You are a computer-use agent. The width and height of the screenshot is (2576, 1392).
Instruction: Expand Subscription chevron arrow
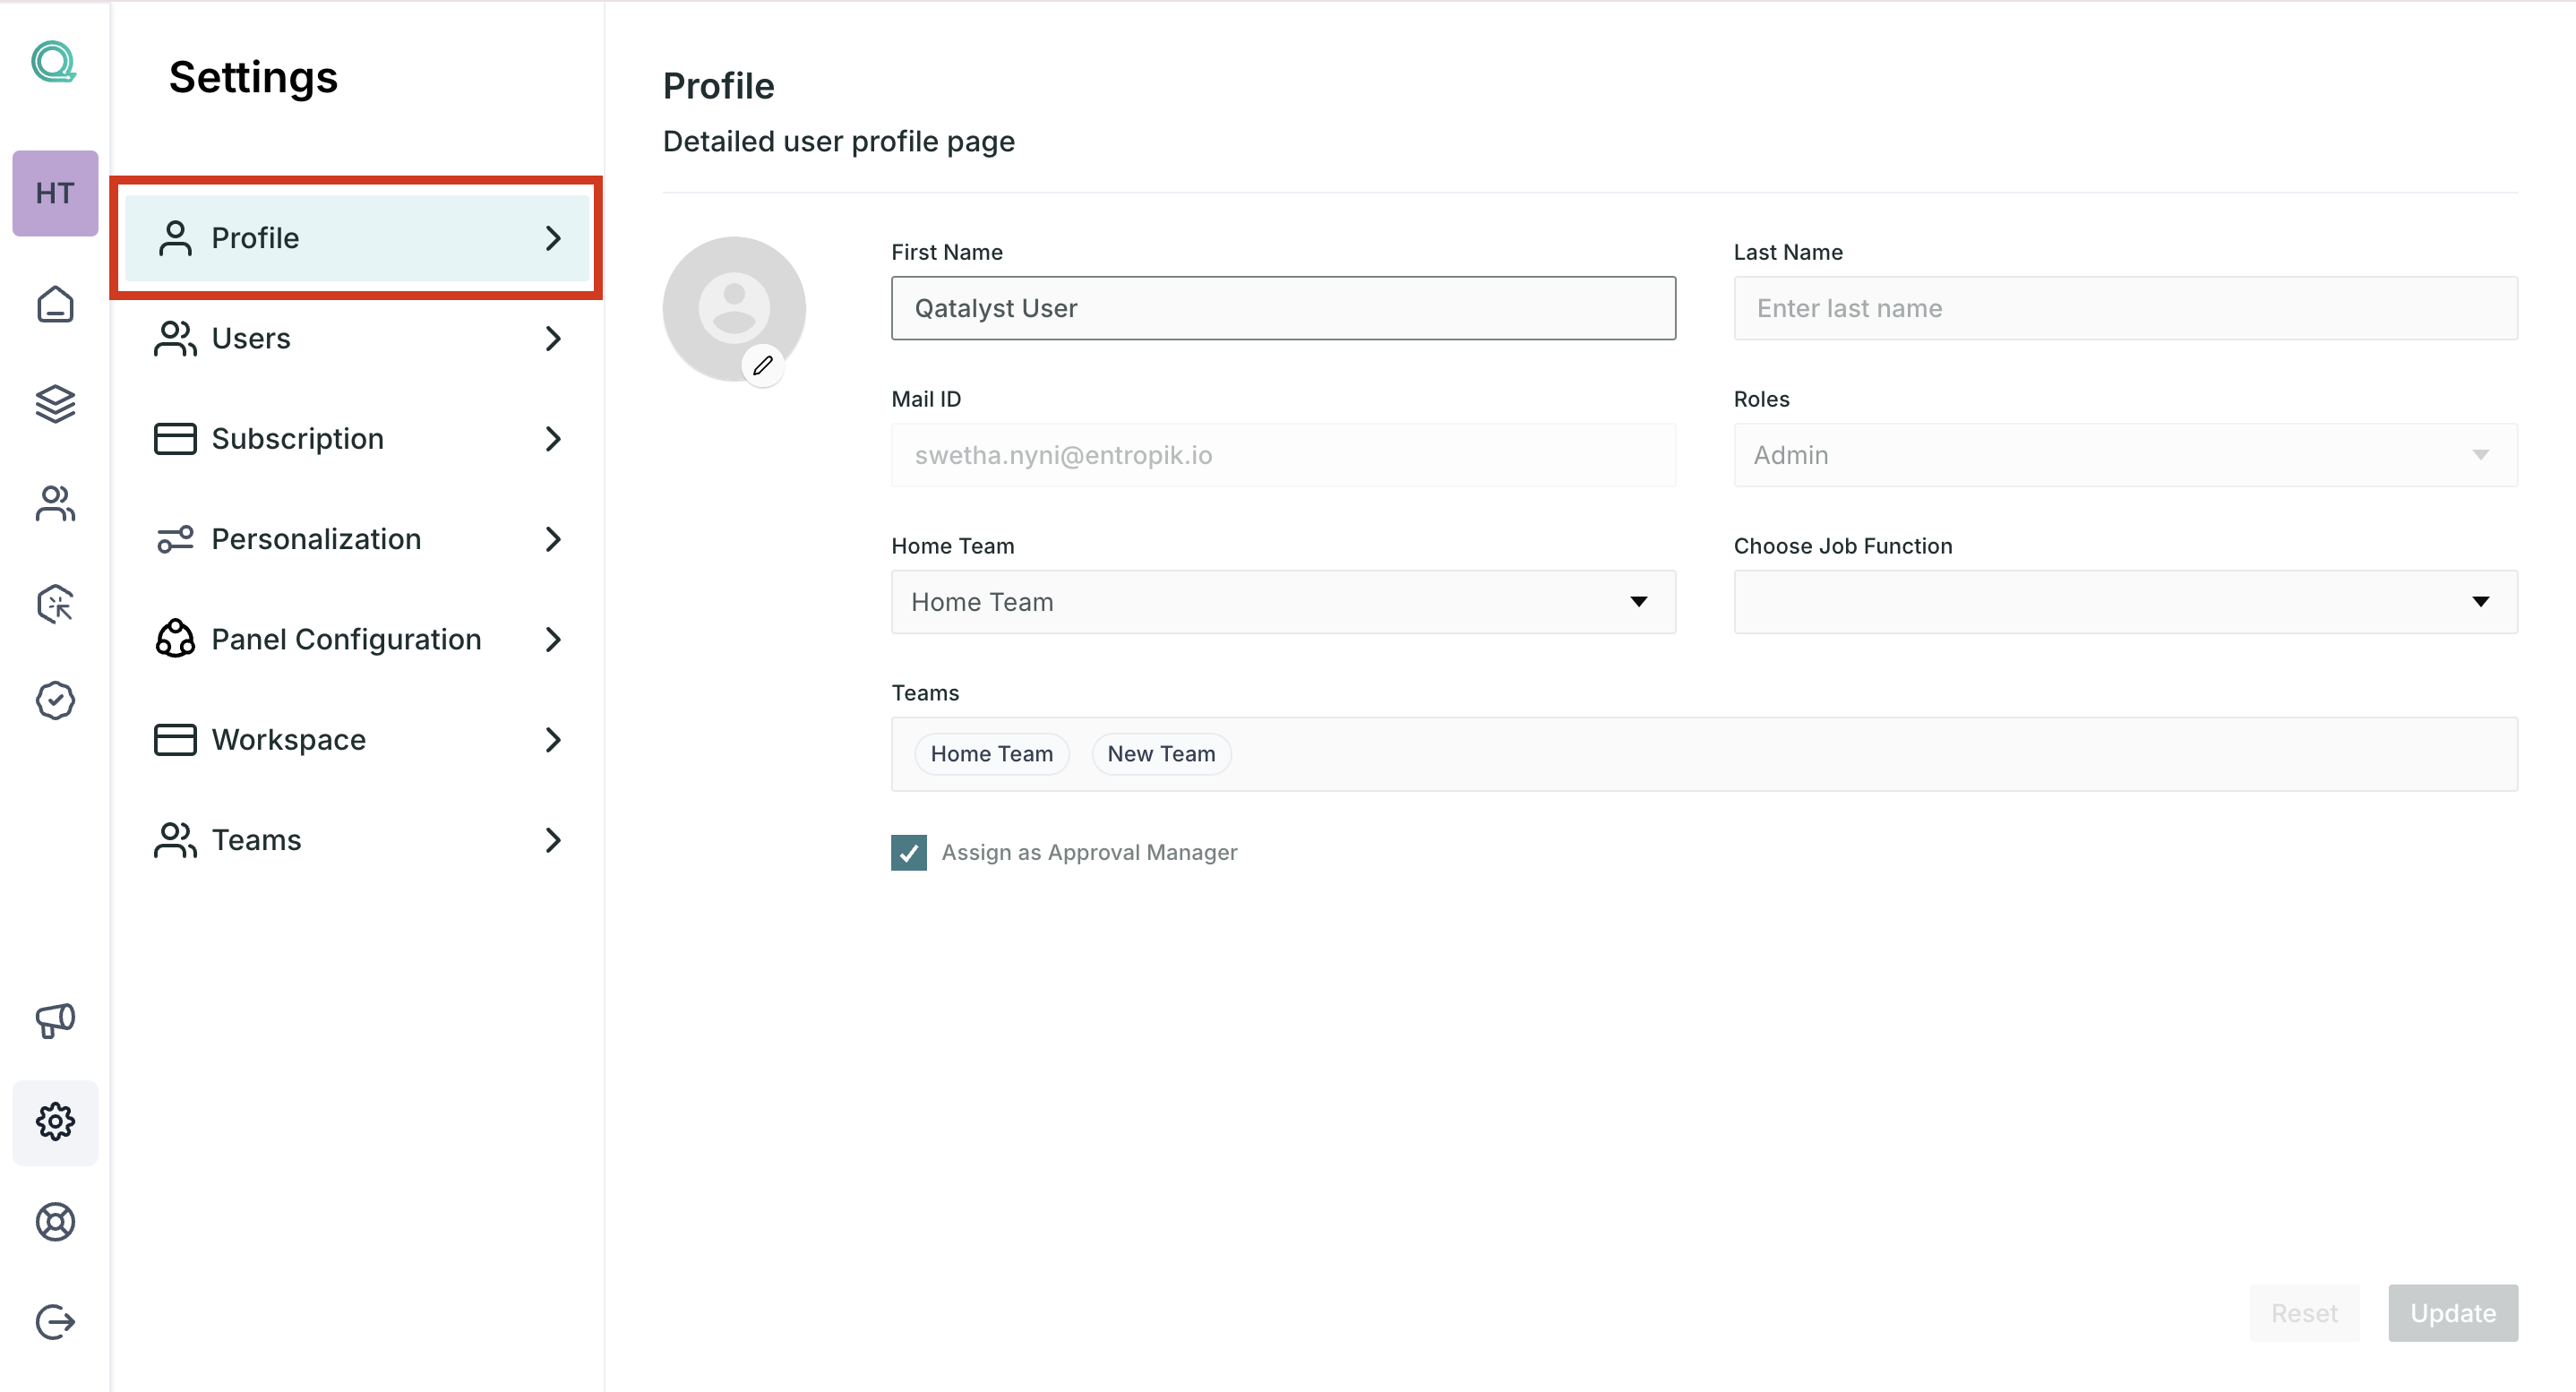[x=553, y=439]
